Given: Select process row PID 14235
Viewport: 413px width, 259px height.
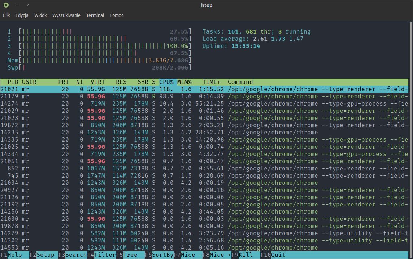Looking at the screenshot, I should 204,133.
